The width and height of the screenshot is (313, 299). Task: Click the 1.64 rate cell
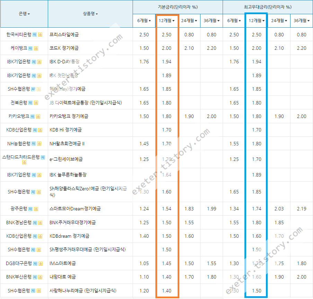167,175
